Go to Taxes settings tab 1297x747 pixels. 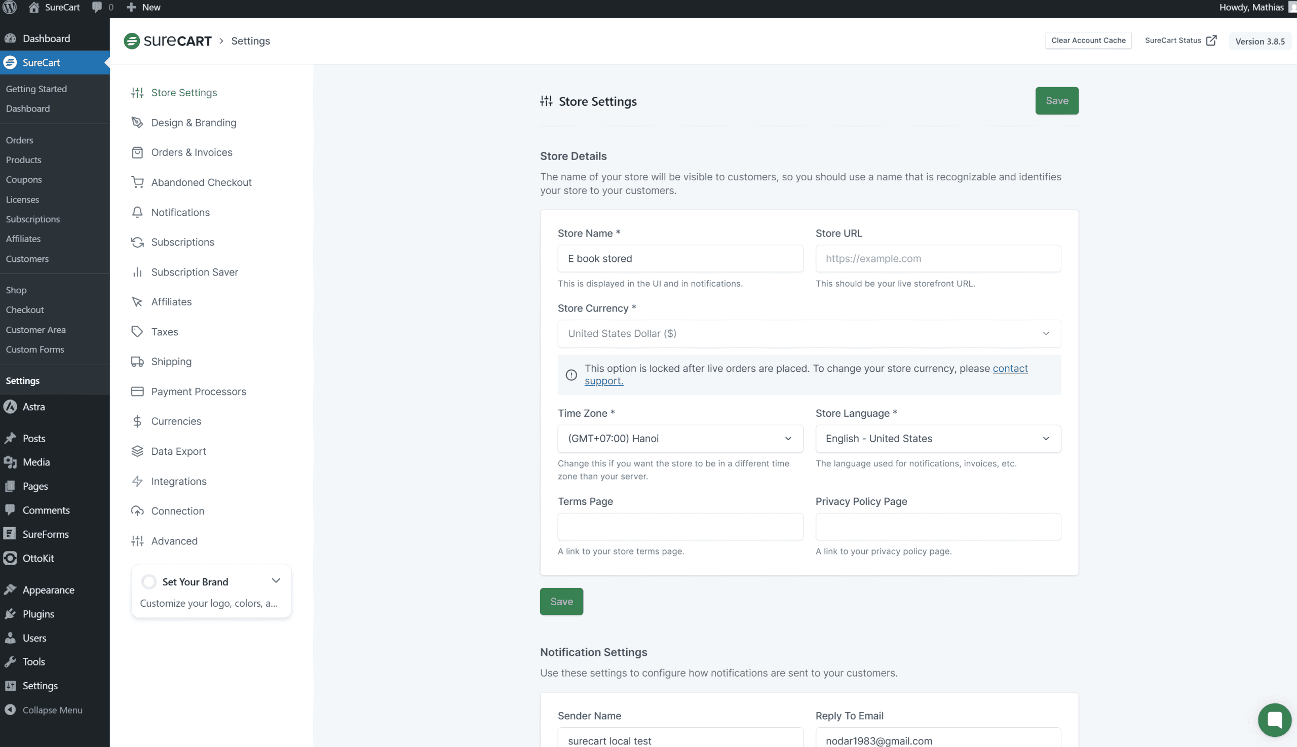[164, 332]
